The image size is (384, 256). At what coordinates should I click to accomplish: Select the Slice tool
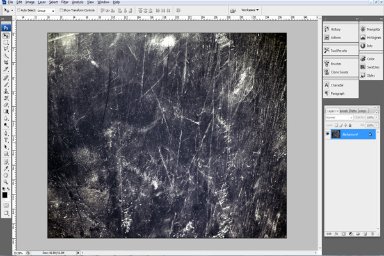(x=6, y=69)
